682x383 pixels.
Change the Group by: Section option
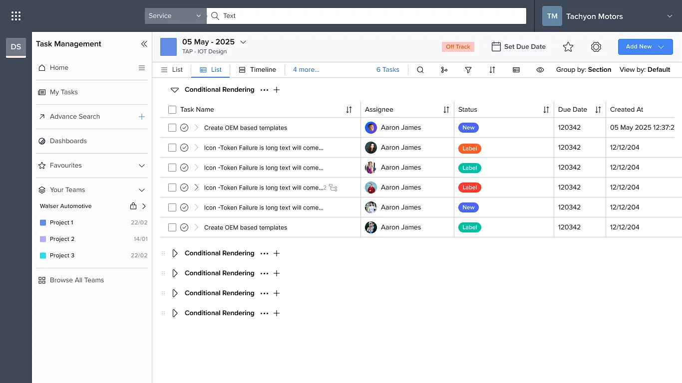point(584,70)
